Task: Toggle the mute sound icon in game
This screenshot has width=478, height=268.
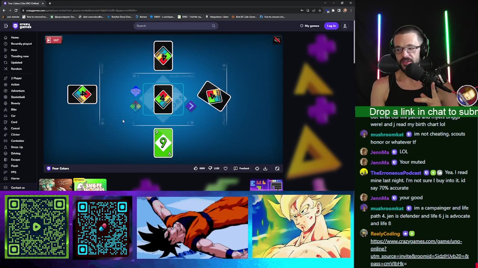Action: (x=277, y=40)
